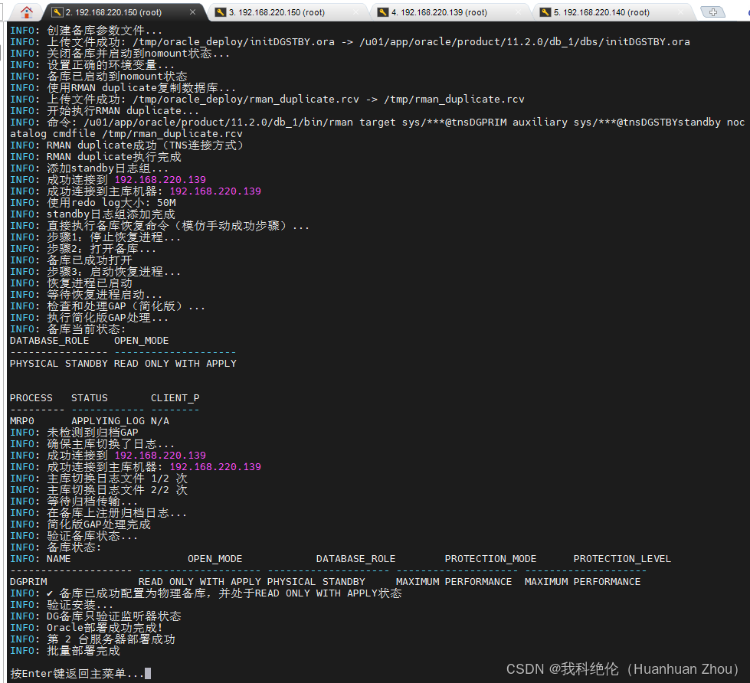Click the line '简化版GAP处理完成'

80,524
